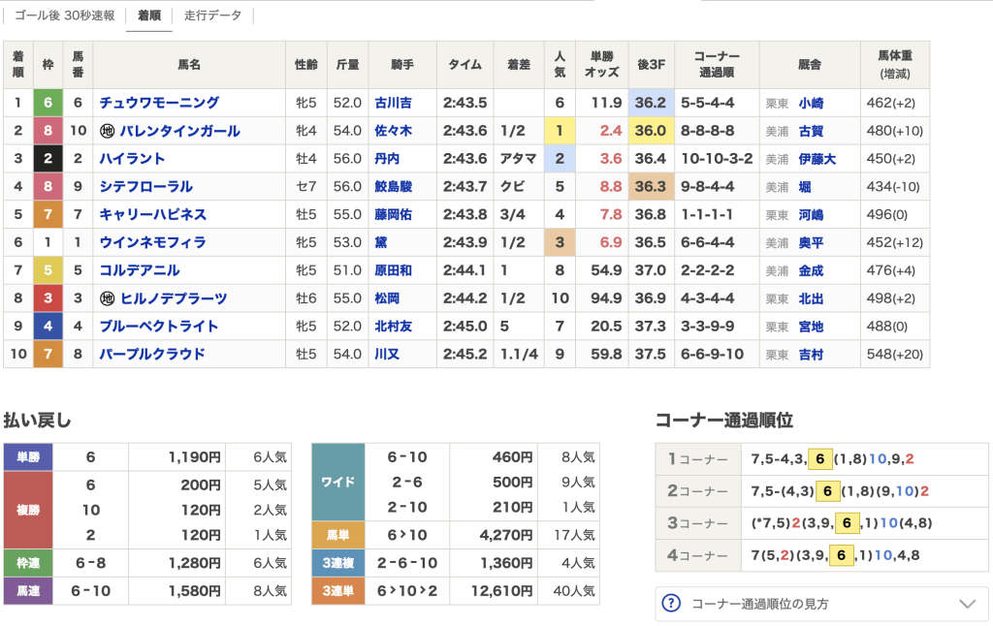Click the highlighted 36.0 last-3F value

point(651,131)
